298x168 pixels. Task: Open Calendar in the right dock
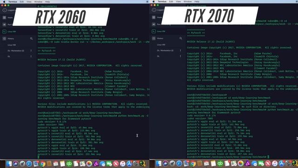pos(206,163)
